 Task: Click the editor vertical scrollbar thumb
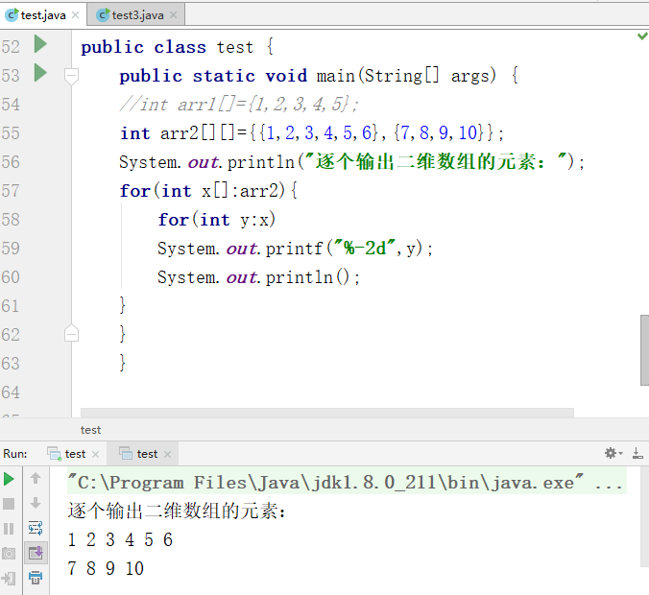pos(644,350)
